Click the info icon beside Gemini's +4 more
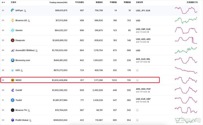Viewport: 203px width, 125px height. [x=148, y=32]
